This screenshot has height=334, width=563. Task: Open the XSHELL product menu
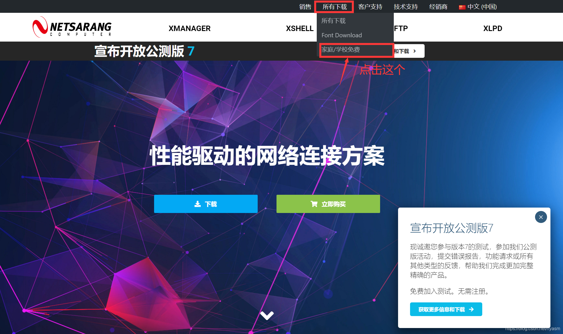tap(300, 28)
